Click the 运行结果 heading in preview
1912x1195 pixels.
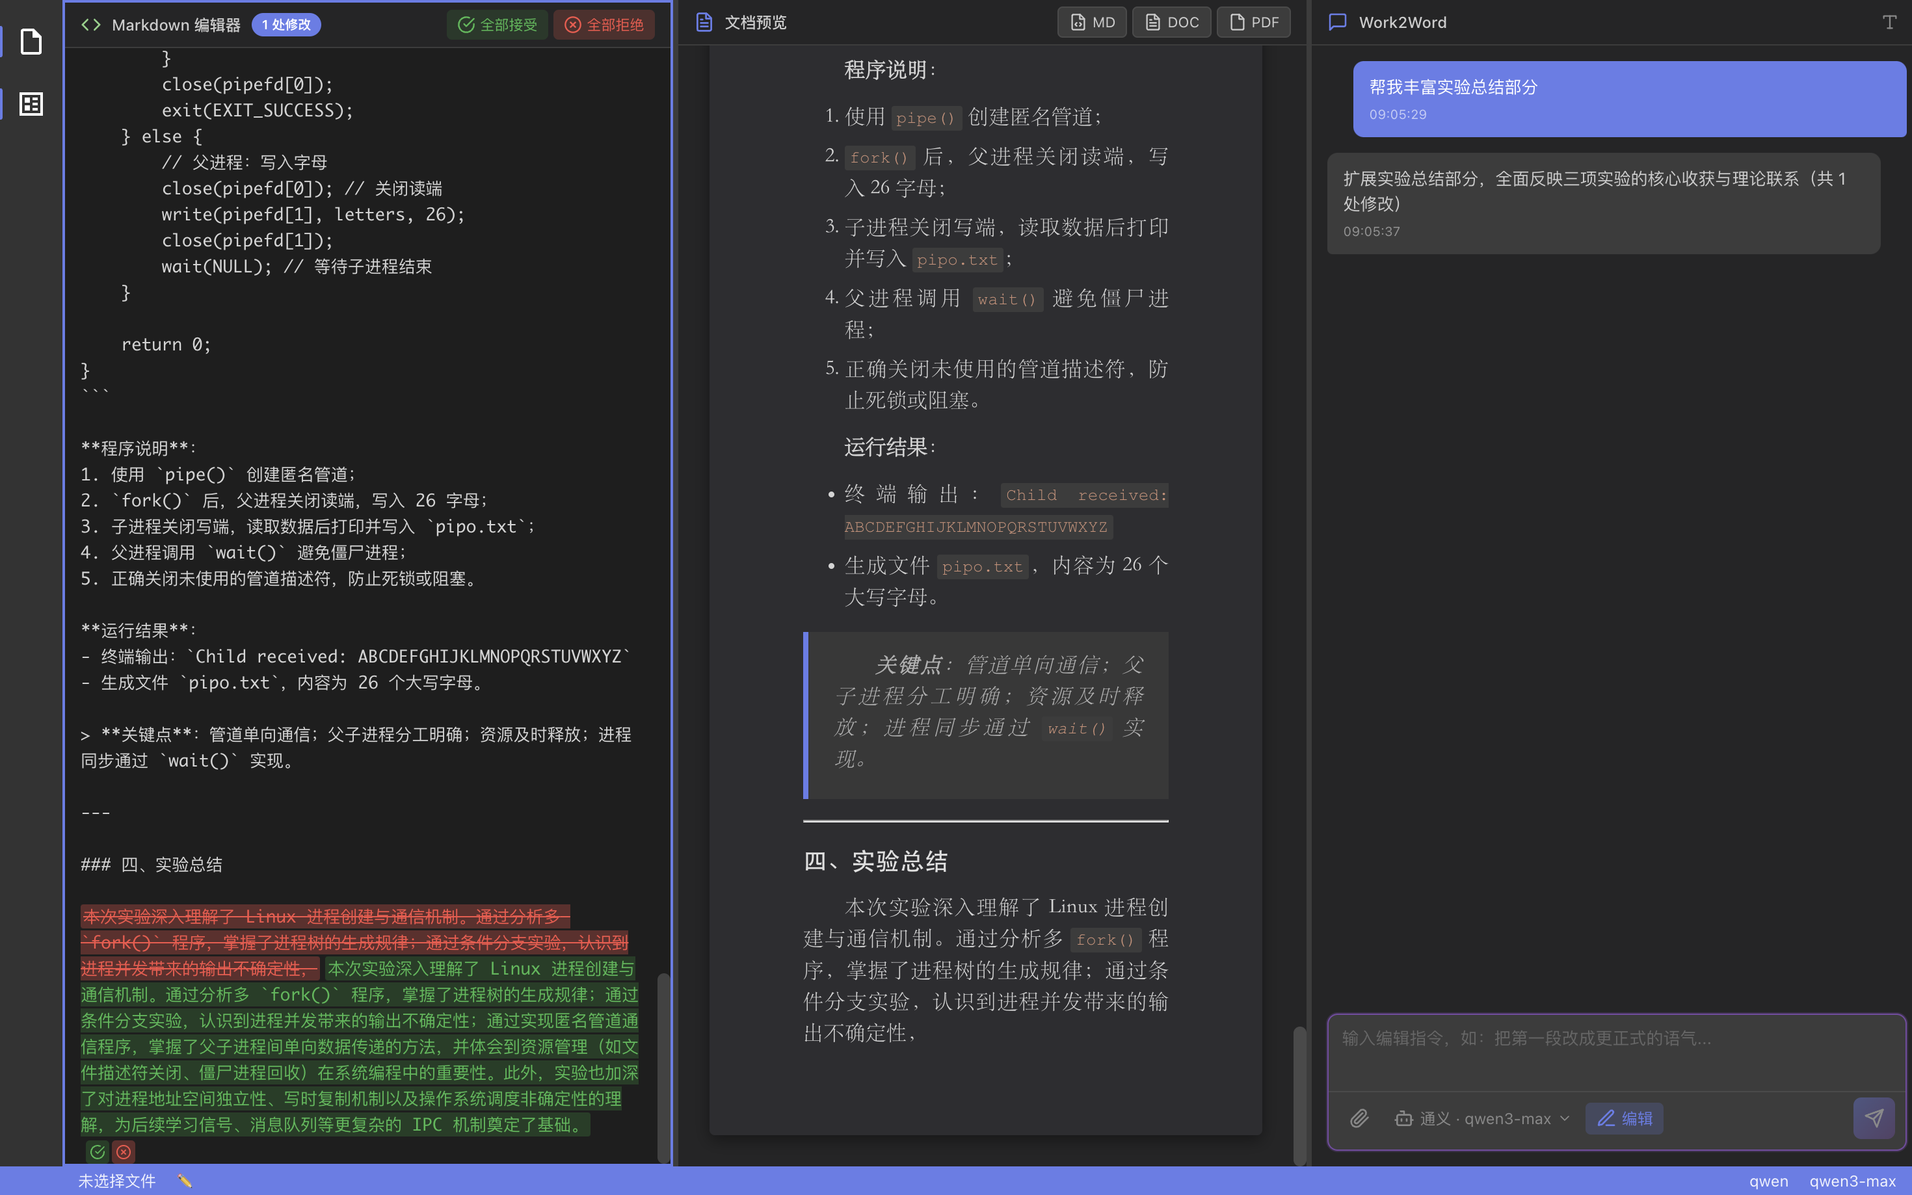[x=890, y=447]
